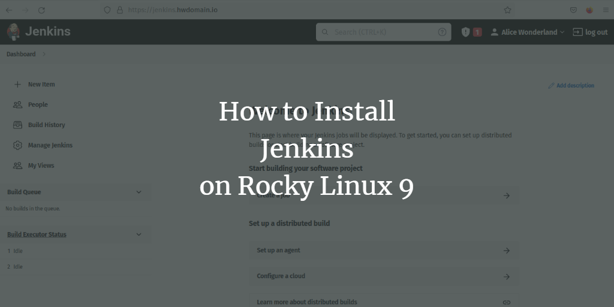Open the Jenkins home title link
Viewport: 614px width, 307px height.
(48, 32)
